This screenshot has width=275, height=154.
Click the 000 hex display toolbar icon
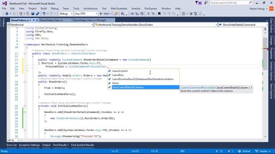132,14
